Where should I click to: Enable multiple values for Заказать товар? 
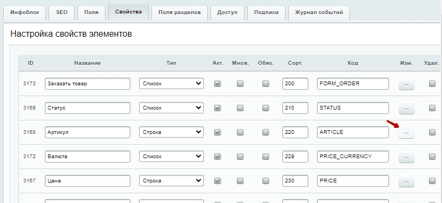pos(240,84)
